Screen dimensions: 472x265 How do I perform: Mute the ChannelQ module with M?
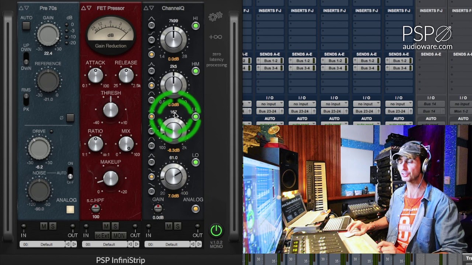click(169, 226)
